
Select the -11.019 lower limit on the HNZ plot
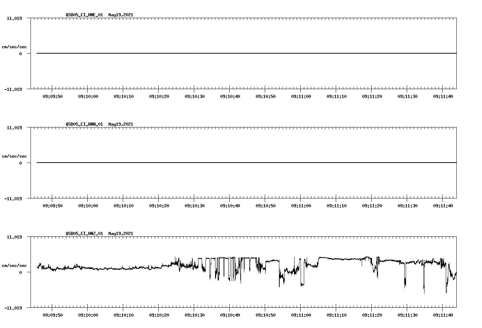pyautogui.click(x=13, y=308)
